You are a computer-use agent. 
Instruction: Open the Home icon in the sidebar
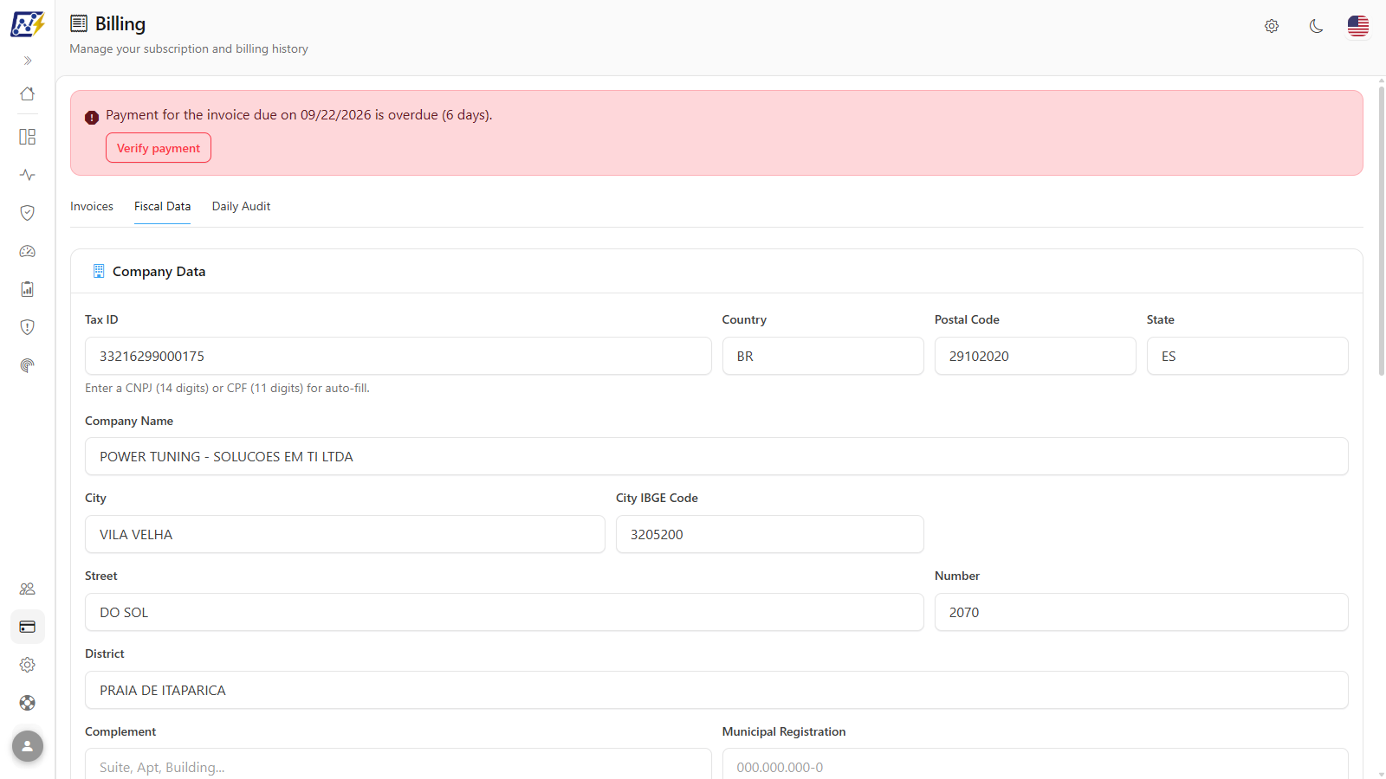tap(28, 93)
